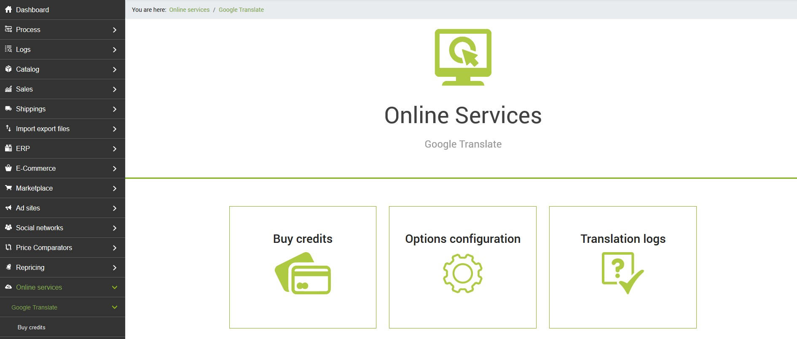Collapse the Google Translate submenu chevron
This screenshot has height=339, width=797.
coord(115,307)
